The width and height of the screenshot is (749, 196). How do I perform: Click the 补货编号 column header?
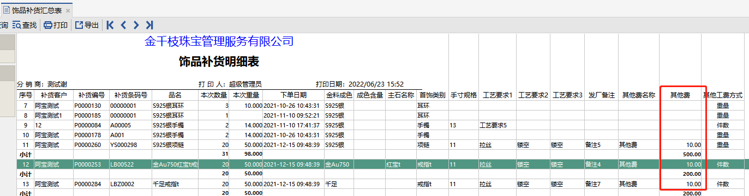click(91, 95)
